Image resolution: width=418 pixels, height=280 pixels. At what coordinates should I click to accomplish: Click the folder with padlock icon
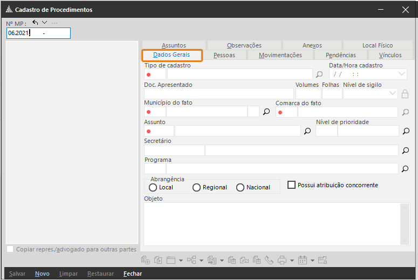coord(323,260)
